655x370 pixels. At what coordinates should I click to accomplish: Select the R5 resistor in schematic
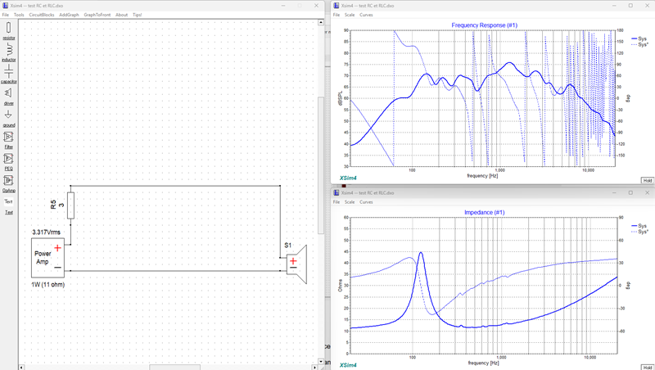71,205
